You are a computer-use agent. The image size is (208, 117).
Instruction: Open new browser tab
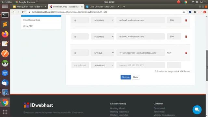(124, 6)
